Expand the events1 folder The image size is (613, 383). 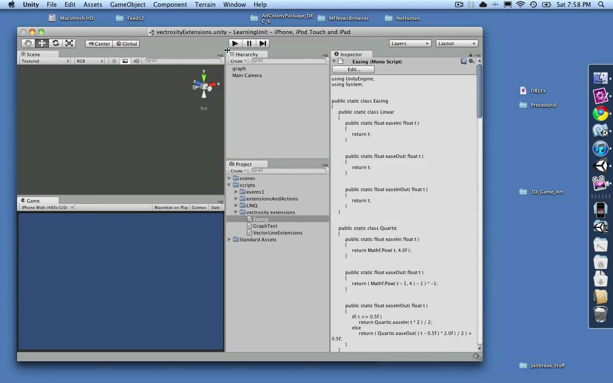(236, 192)
